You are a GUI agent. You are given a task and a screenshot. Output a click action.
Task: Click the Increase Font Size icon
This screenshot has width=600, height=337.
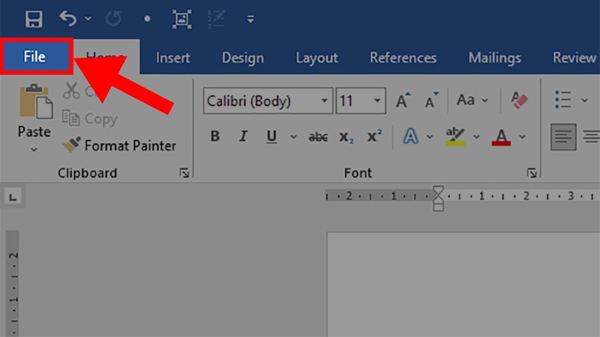point(403,100)
